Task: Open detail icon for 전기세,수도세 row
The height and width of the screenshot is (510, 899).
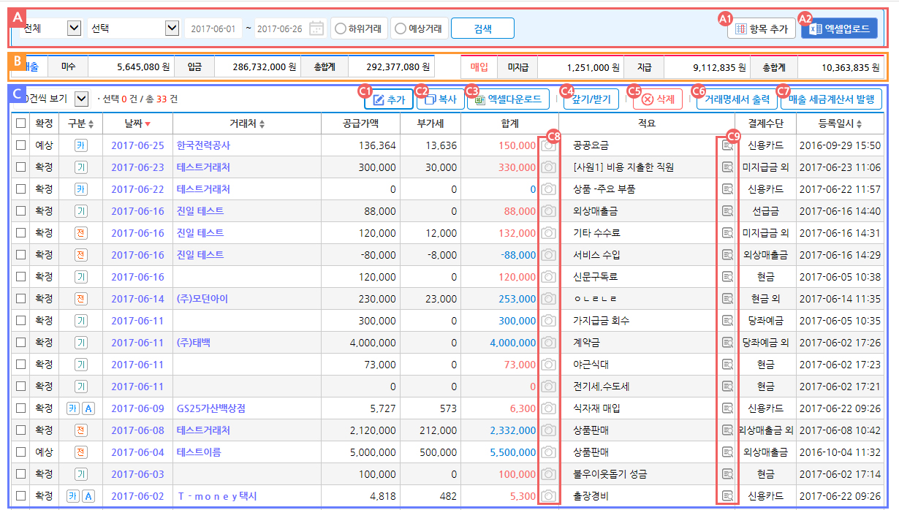Action: point(727,387)
